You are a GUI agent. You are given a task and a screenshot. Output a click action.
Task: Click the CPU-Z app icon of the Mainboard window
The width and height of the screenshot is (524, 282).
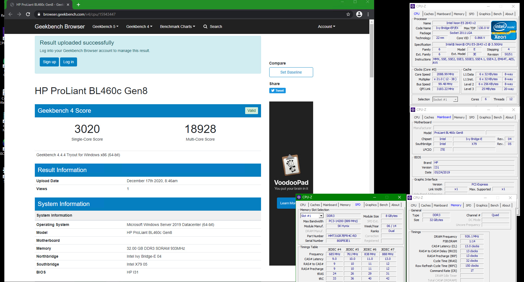point(413,110)
